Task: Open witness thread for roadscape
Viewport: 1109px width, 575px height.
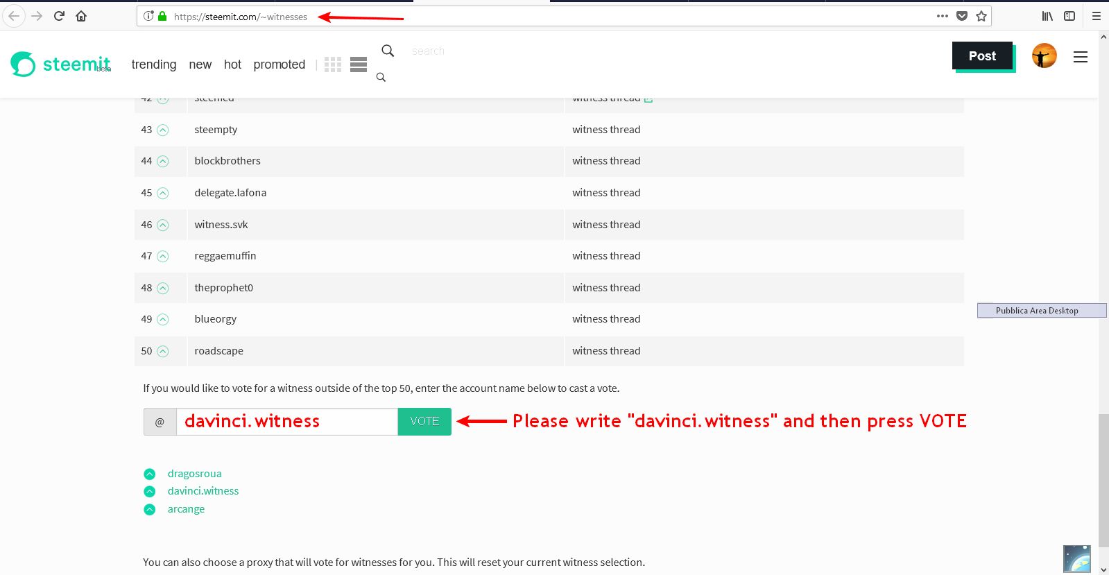Action: (606, 351)
